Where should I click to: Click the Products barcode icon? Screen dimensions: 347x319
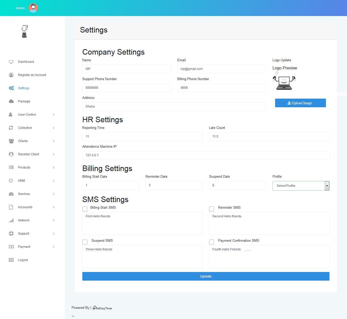point(11,168)
